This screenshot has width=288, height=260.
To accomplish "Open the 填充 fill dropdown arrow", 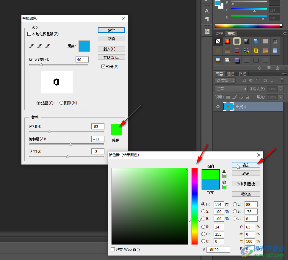I will tap(280, 97).
